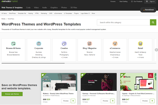Open Photography subcategory
The width and height of the screenshot is (158, 105).
coord(64,55)
